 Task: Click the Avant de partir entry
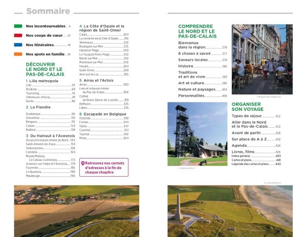[256, 133]
